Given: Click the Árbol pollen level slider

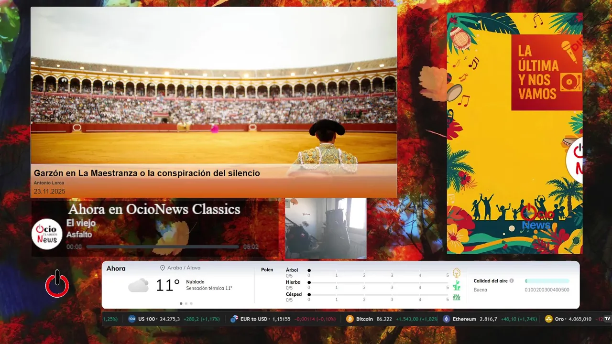Looking at the screenshot, I should (378, 271).
